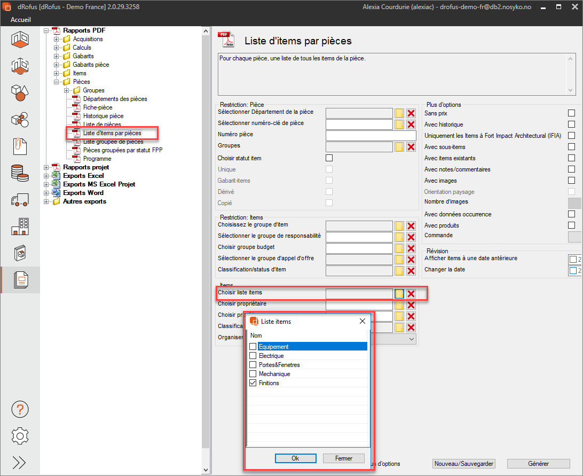Open the settings gear icon in sidebar
Viewport: 583px width, 476px height.
click(x=20, y=436)
